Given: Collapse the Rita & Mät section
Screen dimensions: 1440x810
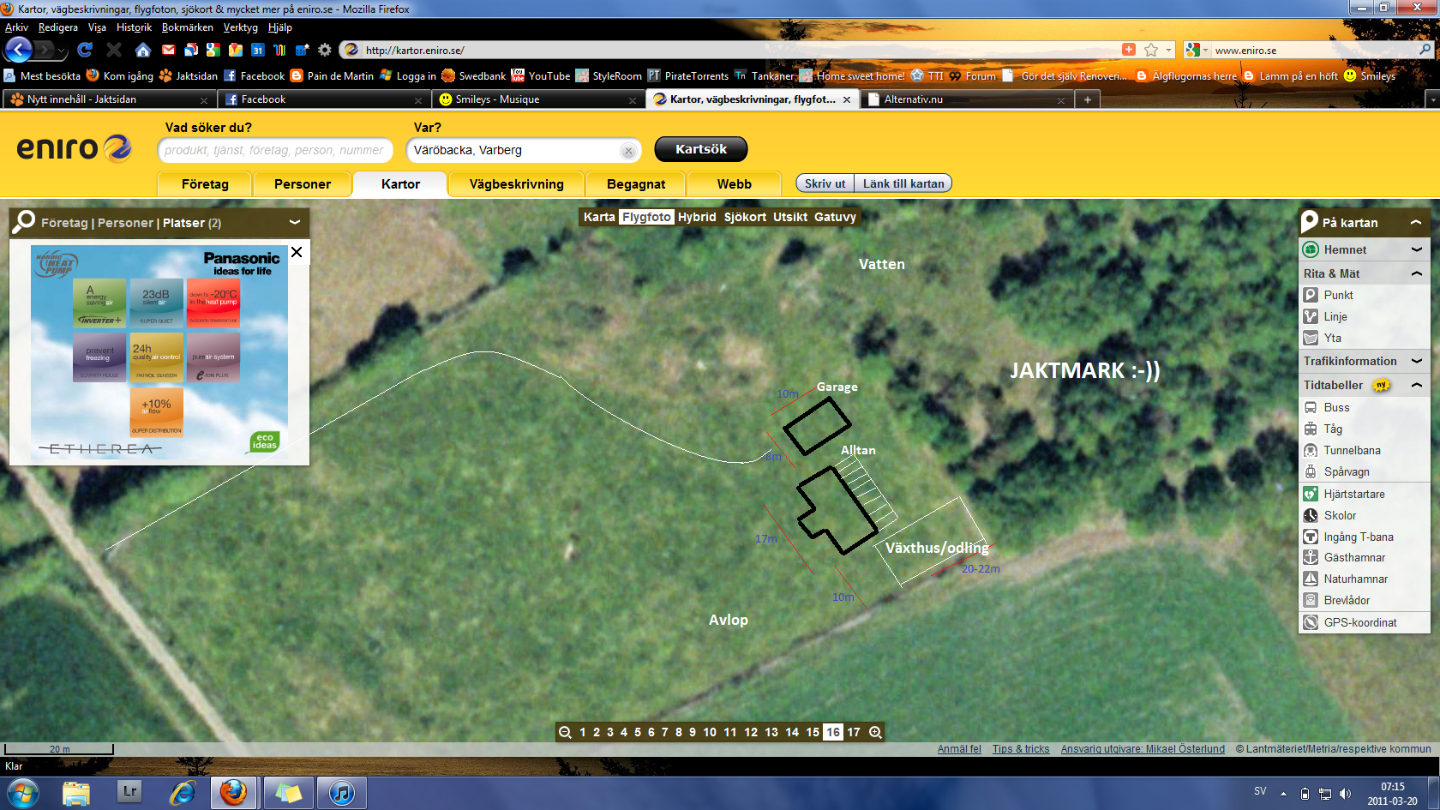Looking at the screenshot, I should 1416,273.
